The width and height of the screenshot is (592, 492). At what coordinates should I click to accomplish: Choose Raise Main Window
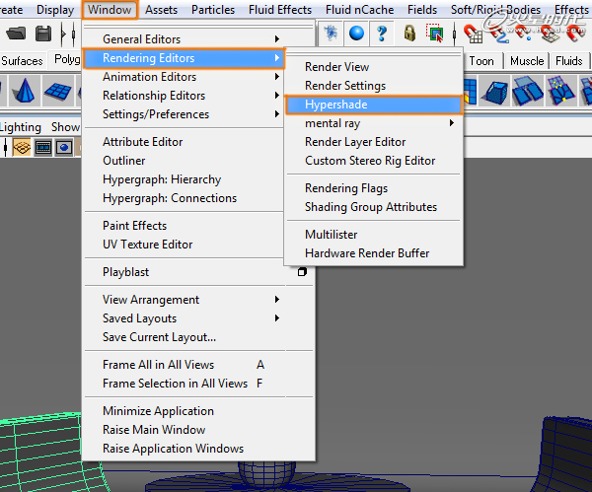click(199, 430)
